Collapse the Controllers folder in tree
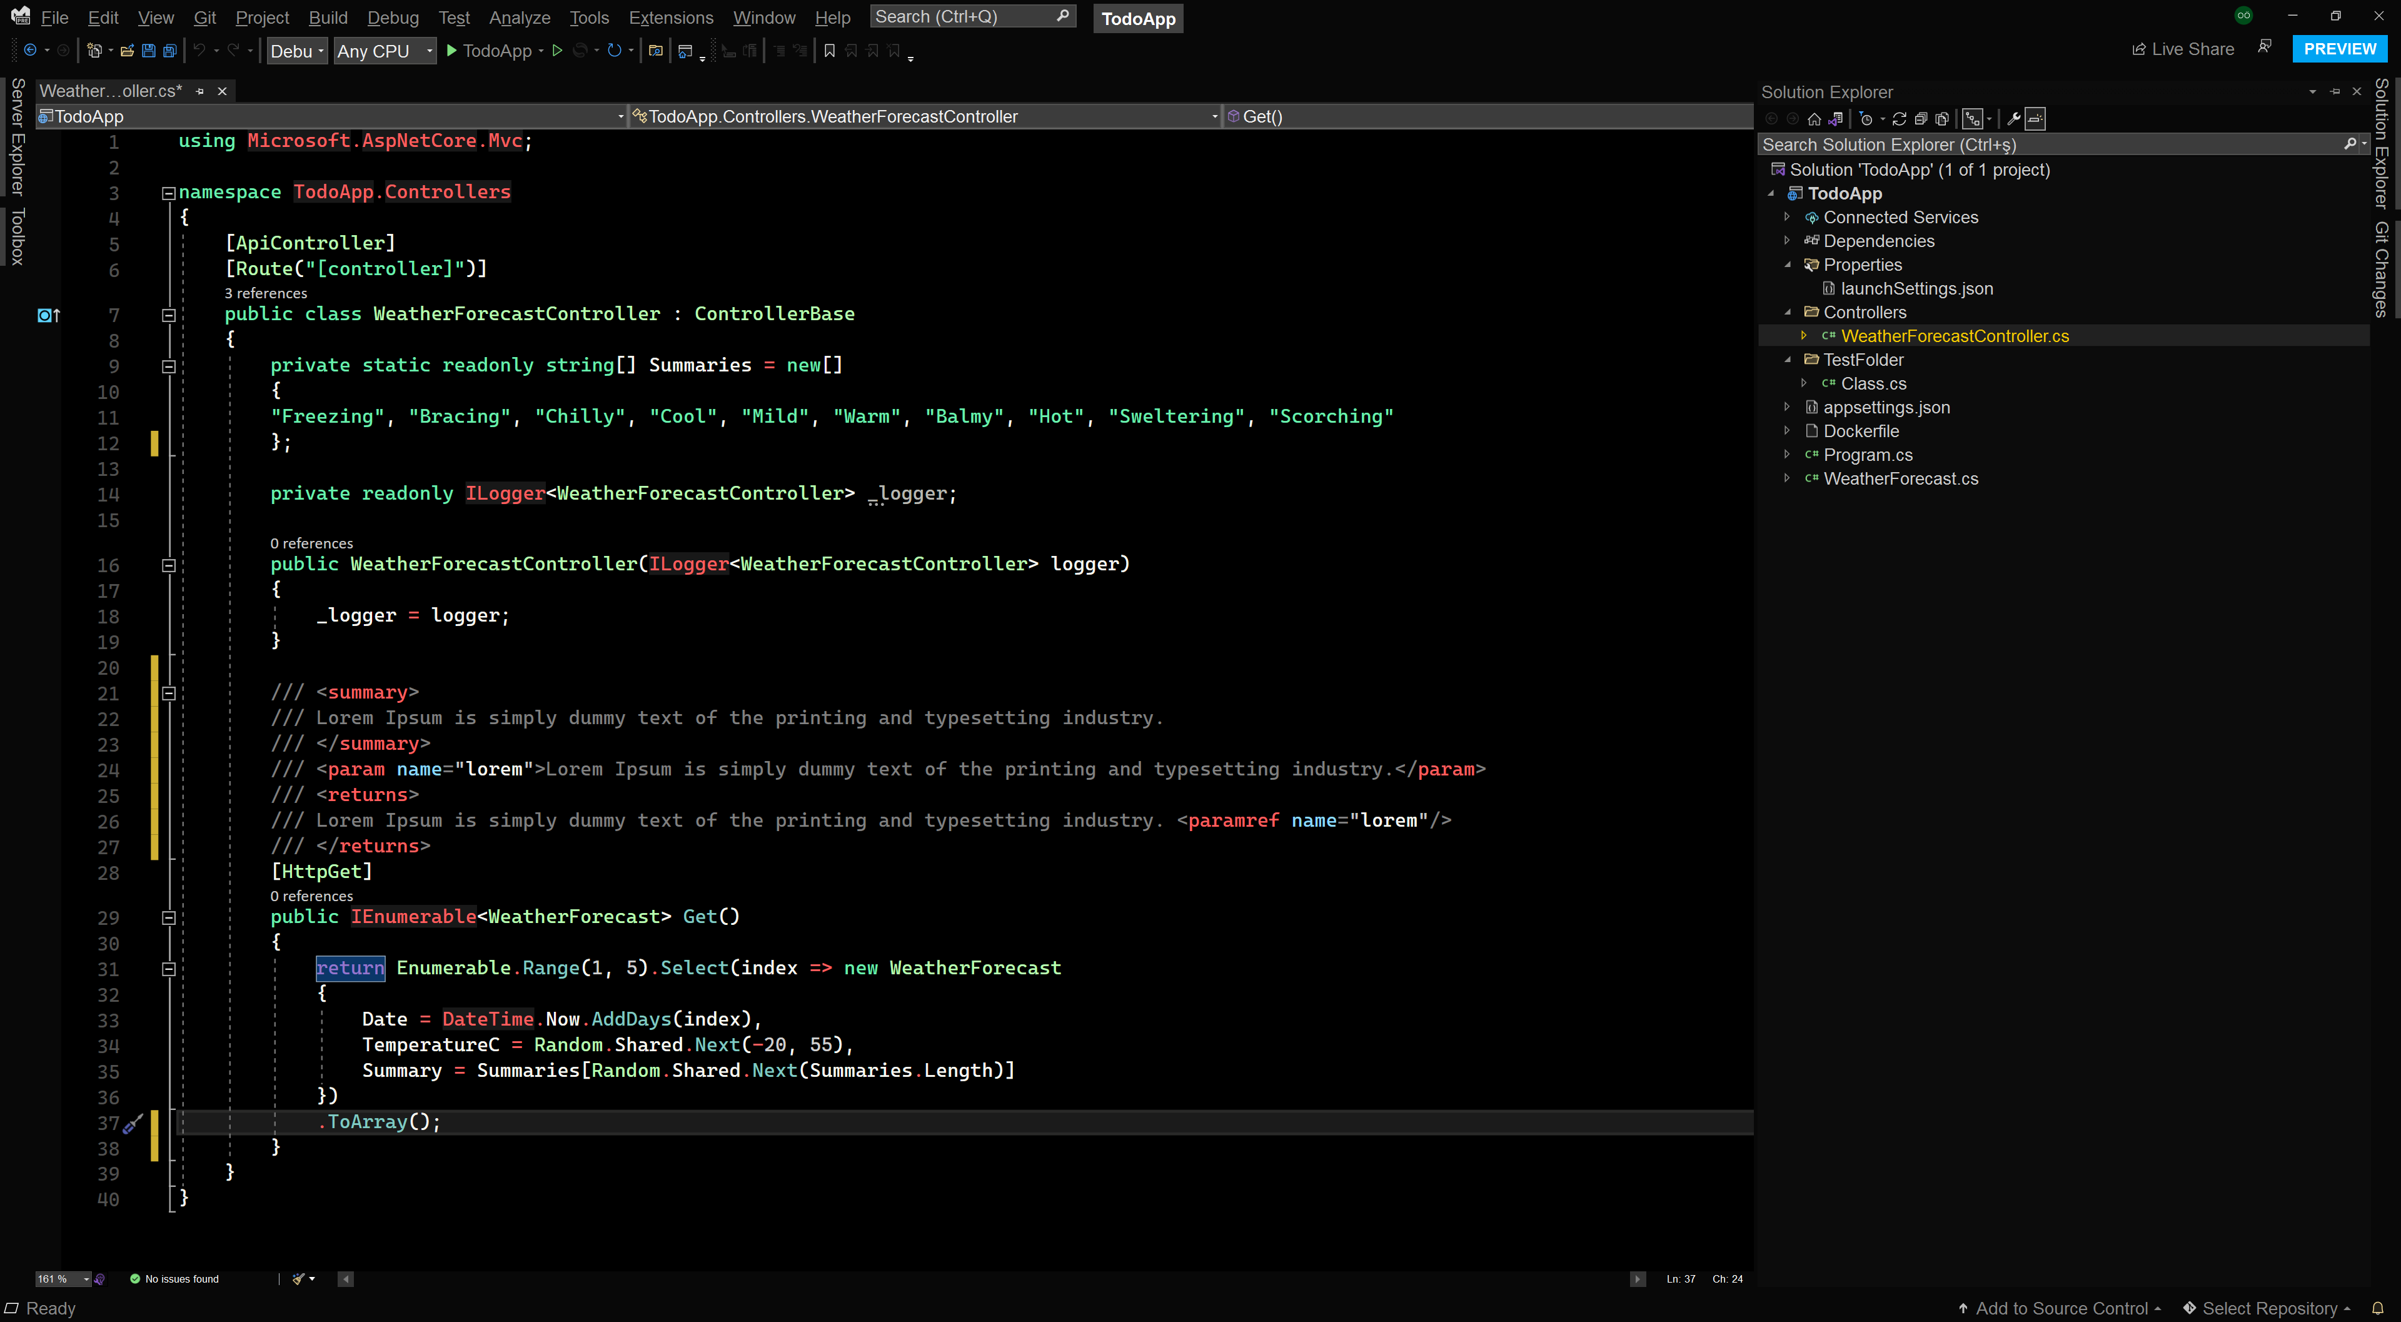The height and width of the screenshot is (1322, 2401). [1788, 312]
